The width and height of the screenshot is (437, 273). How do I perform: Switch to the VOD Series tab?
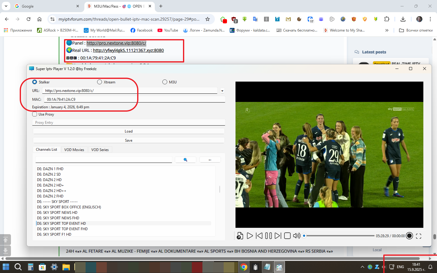[100, 150]
